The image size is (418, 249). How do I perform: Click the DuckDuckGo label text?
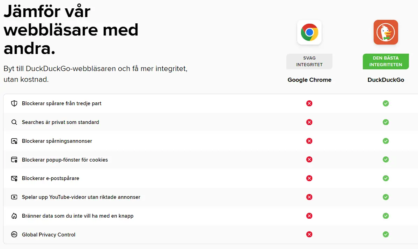386,80
